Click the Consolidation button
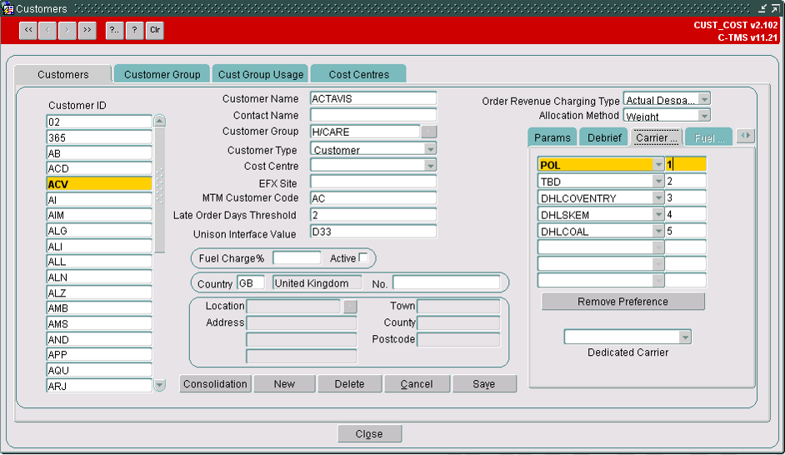This screenshot has width=785, height=455. 215,384
